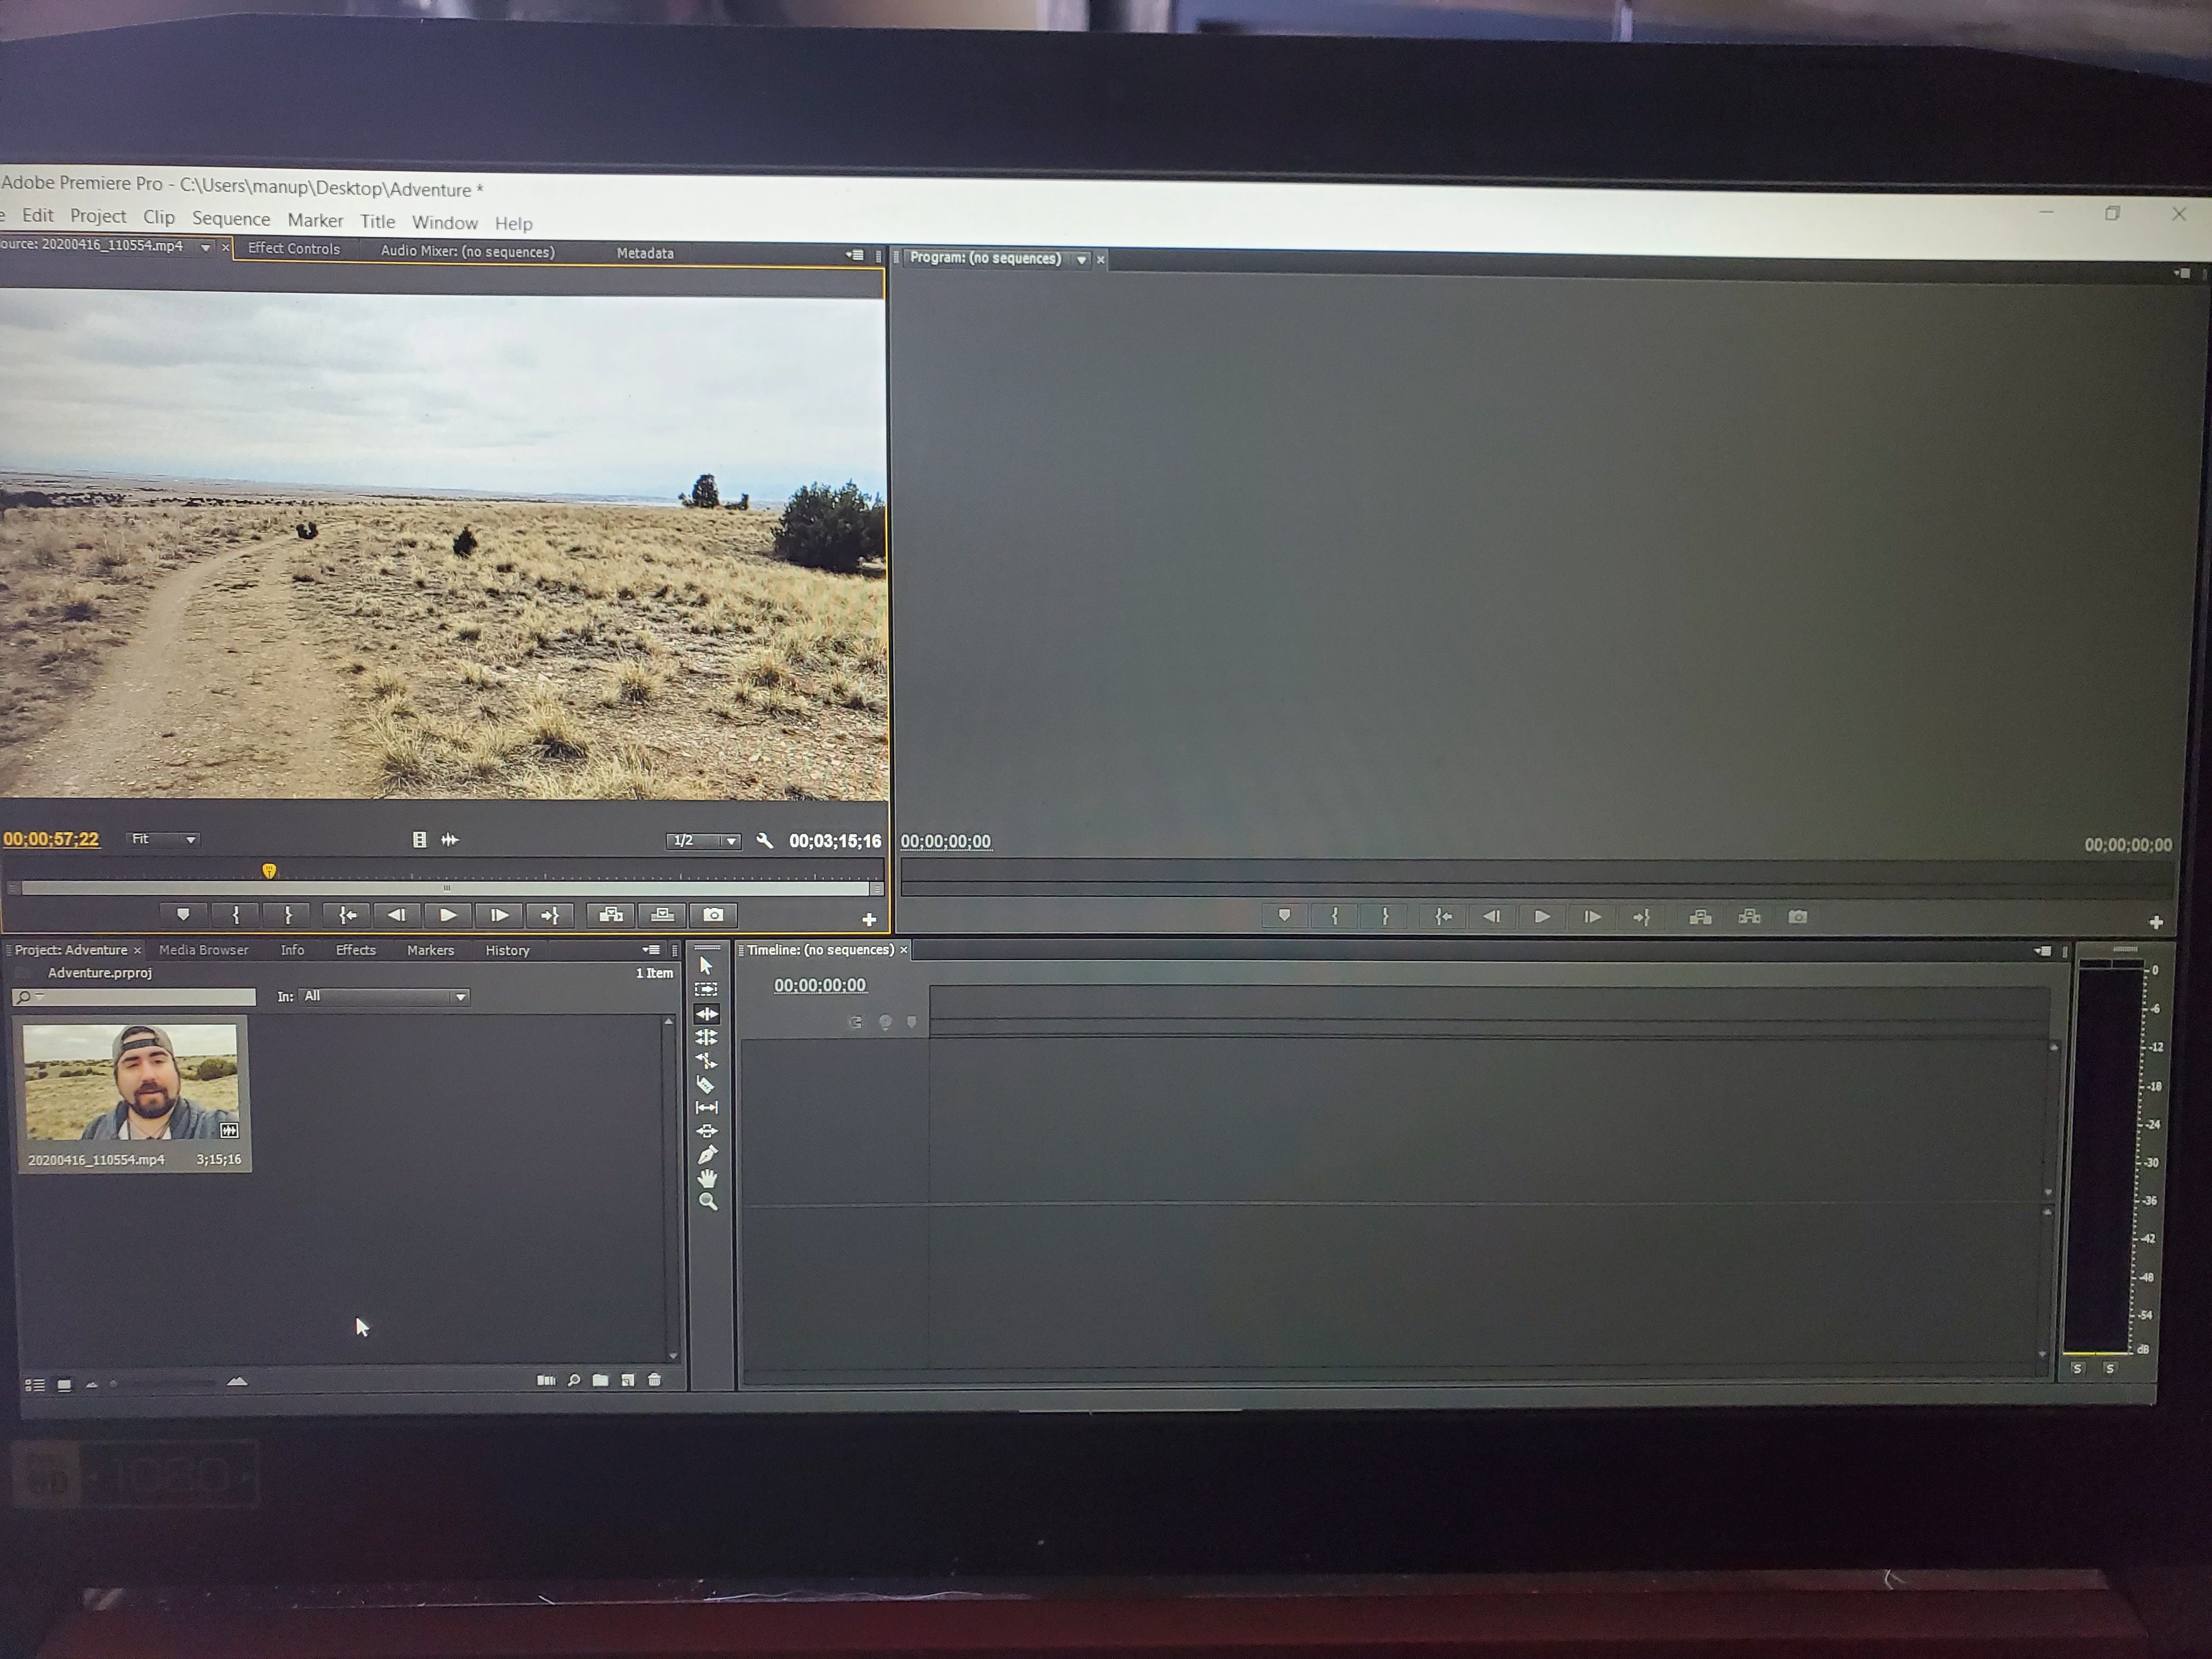Click the Export Frame camera icon in the Source monitor

(x=713, y=915)
